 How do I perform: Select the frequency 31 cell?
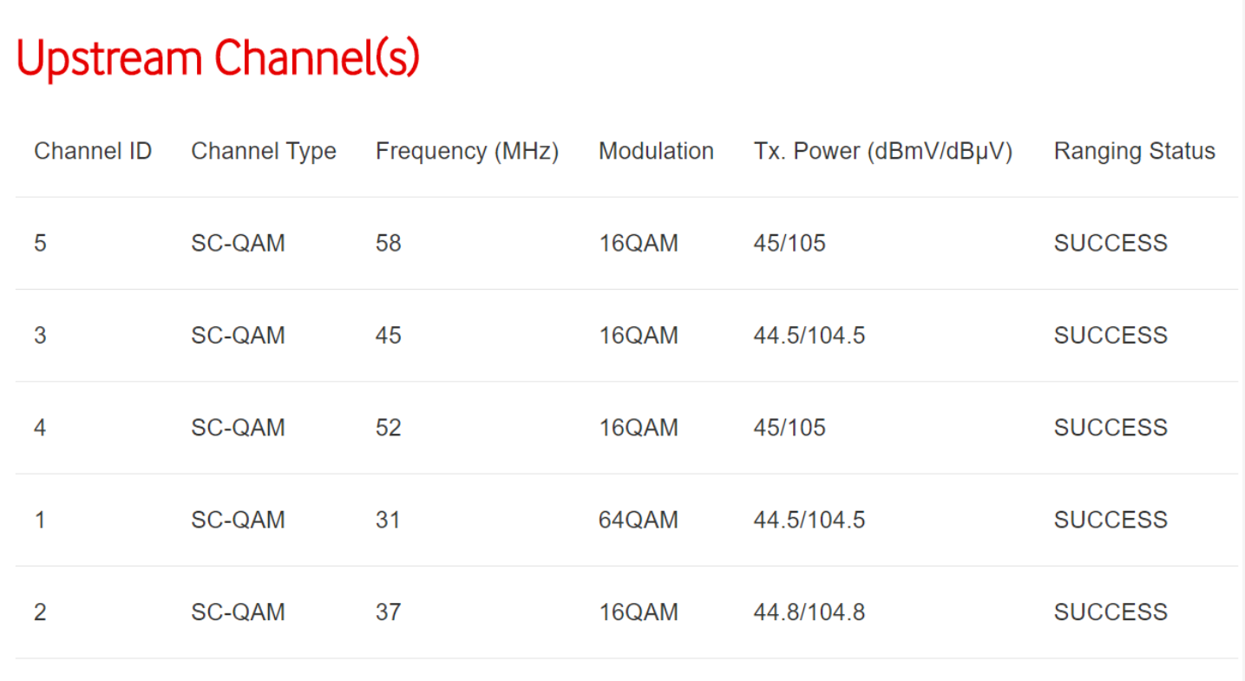(x=388, y=520)
